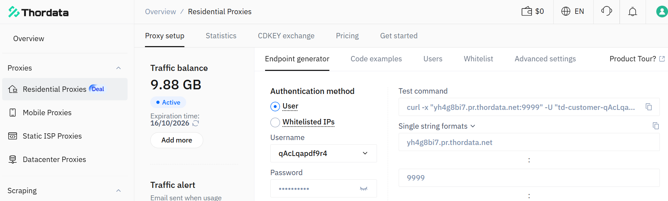Click the 9.88 GB traffic balance value
The height and width of the screenshot is (201, 668).
[x=176, y=85]
